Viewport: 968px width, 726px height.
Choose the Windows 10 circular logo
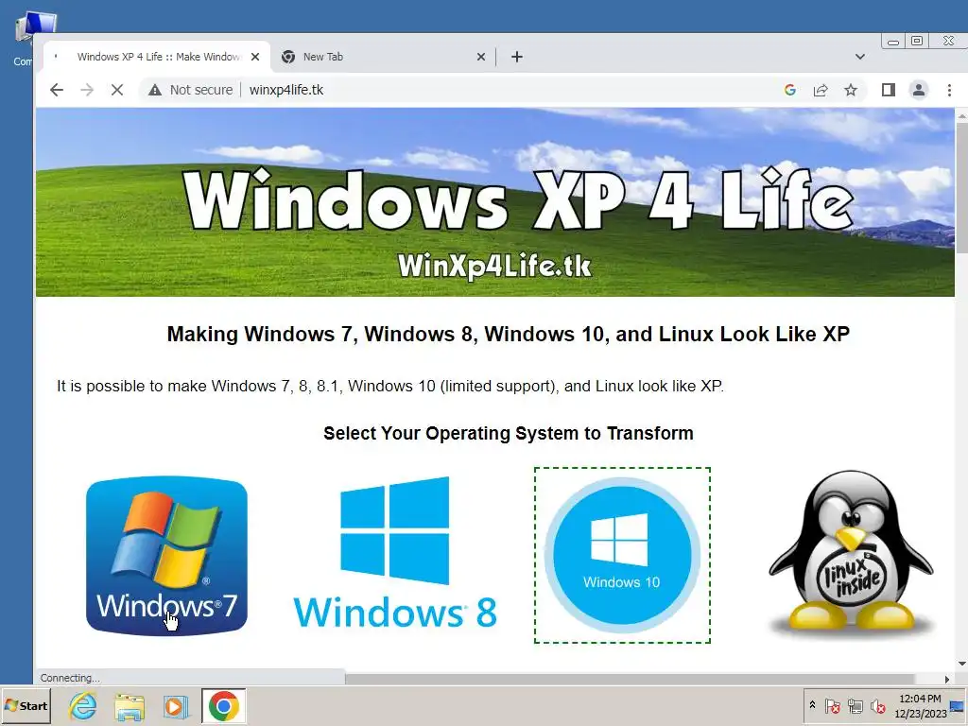[622, 555]
